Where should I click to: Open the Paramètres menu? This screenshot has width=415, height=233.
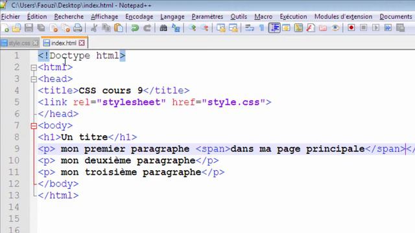coord(207,17)
